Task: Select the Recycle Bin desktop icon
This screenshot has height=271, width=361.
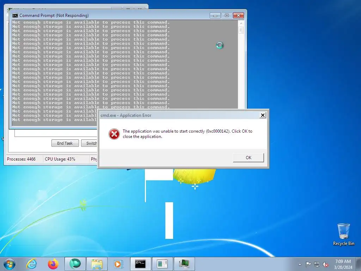Action: [343, 234]
